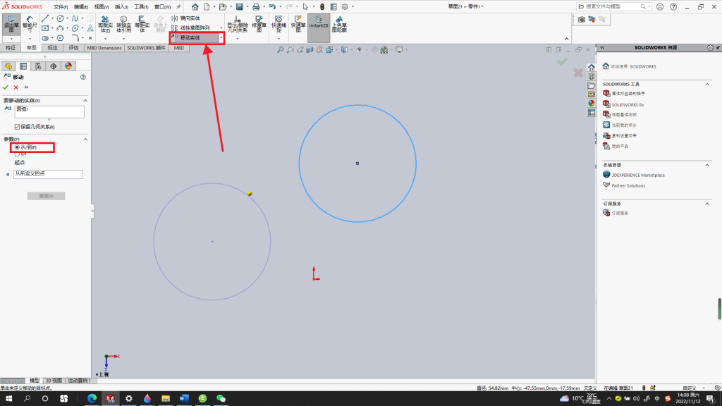Toggle the Keep Relations (保留几何关系) checkbox
This screenshot has width=722, height=406.
pyautogui.click(x=17, y=127)
